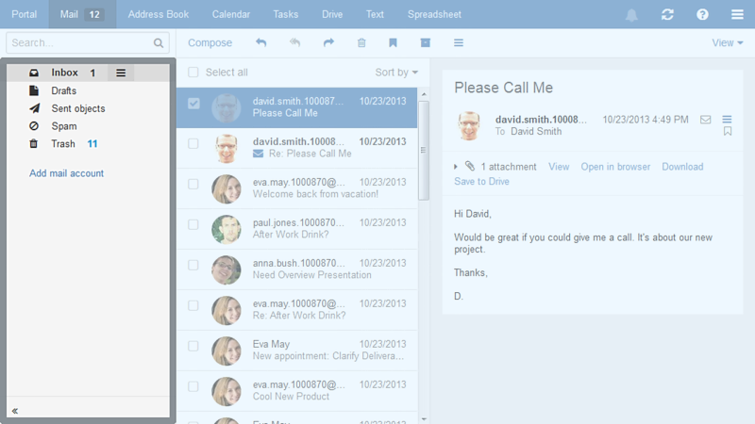
Task: Click paul.jones avatar in mail list
Action: pos(226,229)
